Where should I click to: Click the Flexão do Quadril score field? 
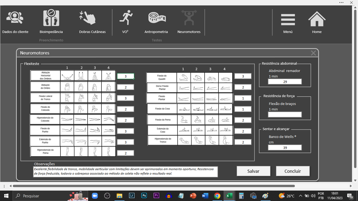(243, 76)
